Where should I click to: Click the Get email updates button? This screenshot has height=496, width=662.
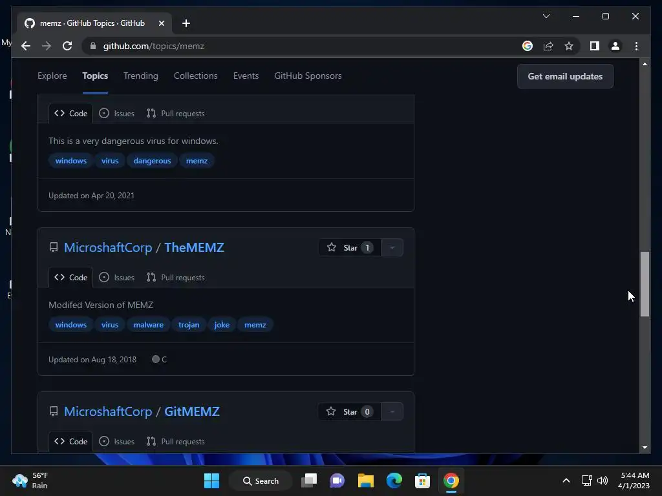565,76
